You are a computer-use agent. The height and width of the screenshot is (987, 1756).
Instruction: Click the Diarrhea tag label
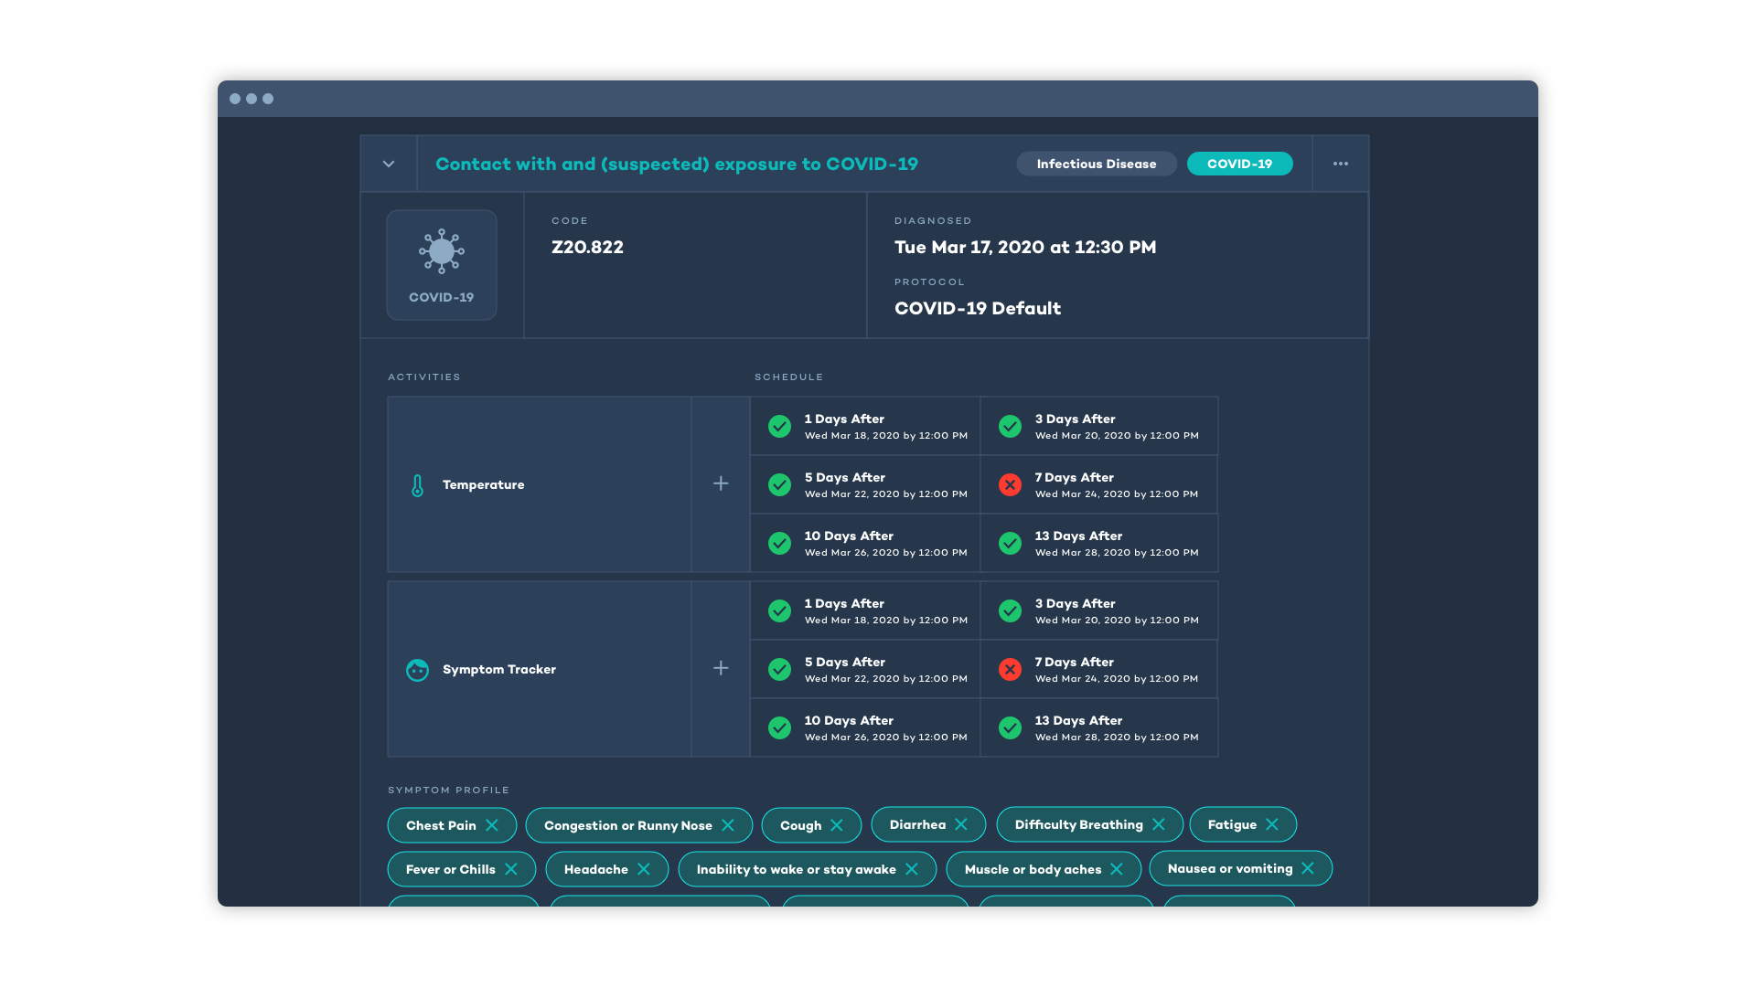click(x=917, y=824)
